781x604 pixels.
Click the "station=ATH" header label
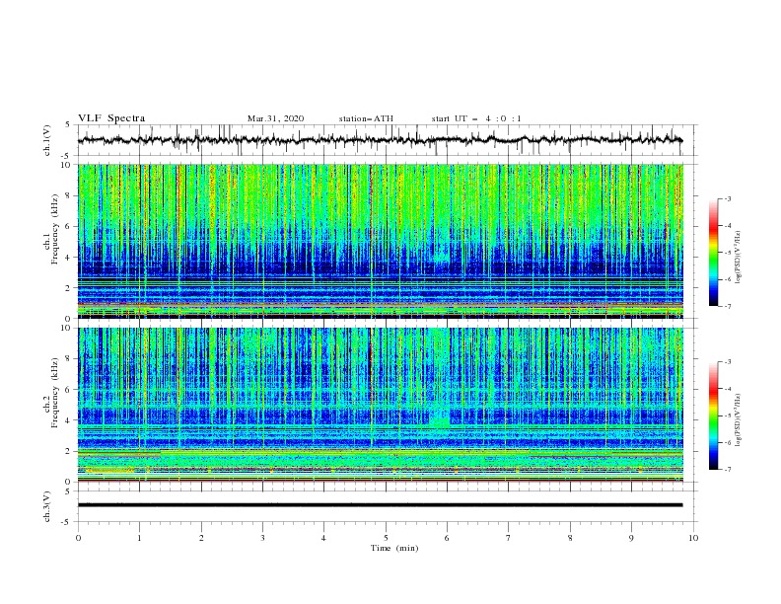[366, 118]
